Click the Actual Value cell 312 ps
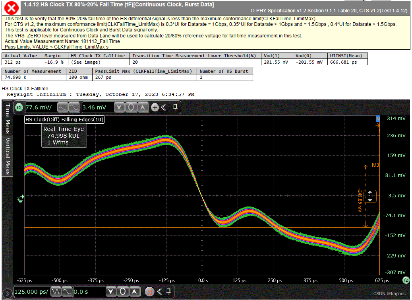 tap(22, 62)
